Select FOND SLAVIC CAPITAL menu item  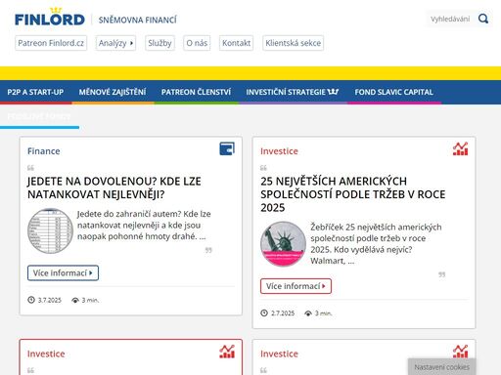[x=394, y=92]
